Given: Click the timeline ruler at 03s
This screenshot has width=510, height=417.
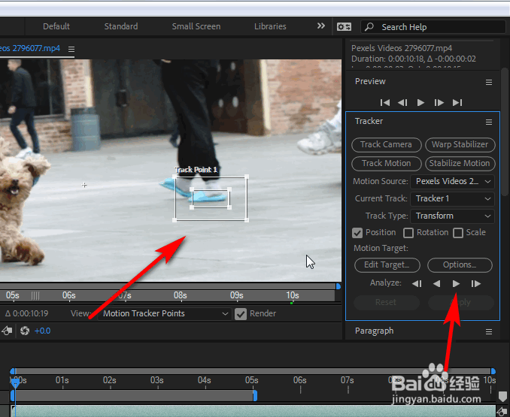Looking at the screenshot, I should (x=156, y=380).
